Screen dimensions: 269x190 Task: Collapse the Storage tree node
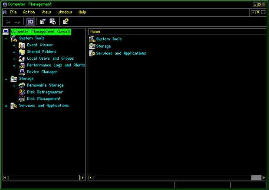pyautogui.click(x=6, y=79)
